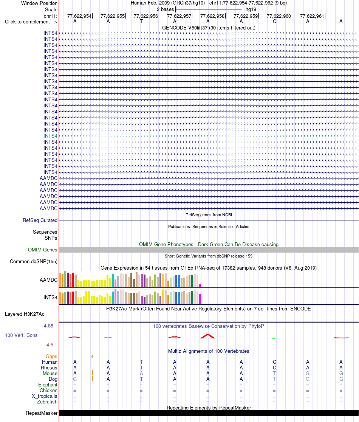Open the Layered H3K27Ac track label
This screenshot has height=422, width=359.
[x=25, y=314]
